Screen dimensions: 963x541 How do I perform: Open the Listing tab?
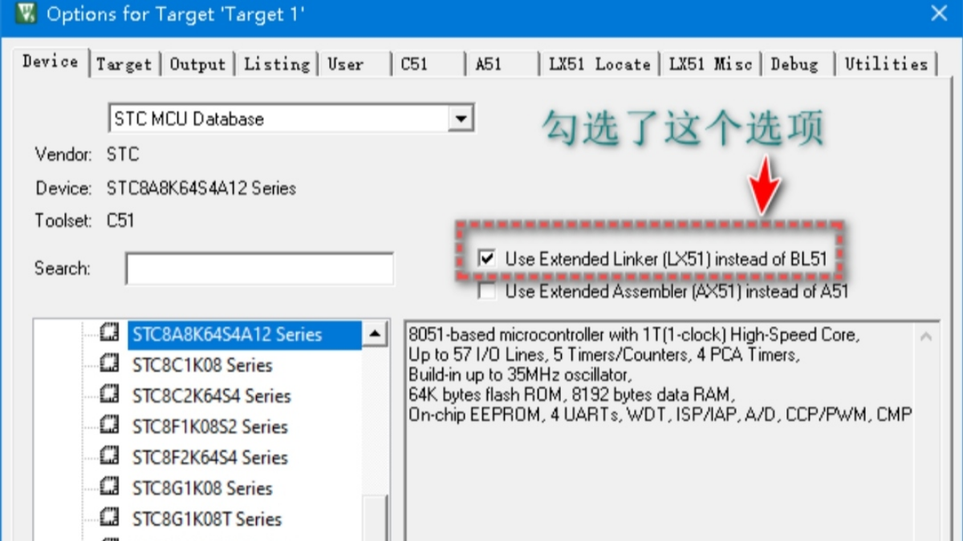(276, 64)
